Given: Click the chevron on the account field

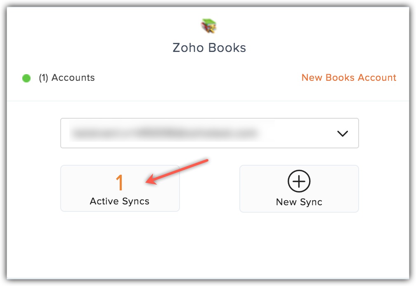Looking at the screenshot, I should (342, 133).
